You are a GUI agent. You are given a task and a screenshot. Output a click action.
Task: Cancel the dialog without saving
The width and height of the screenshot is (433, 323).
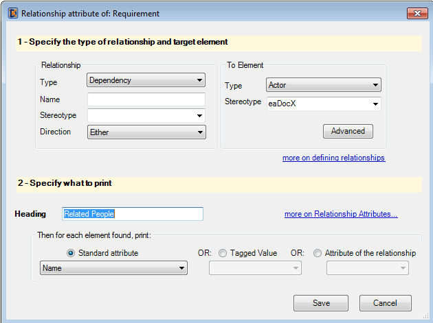(385, 303)
